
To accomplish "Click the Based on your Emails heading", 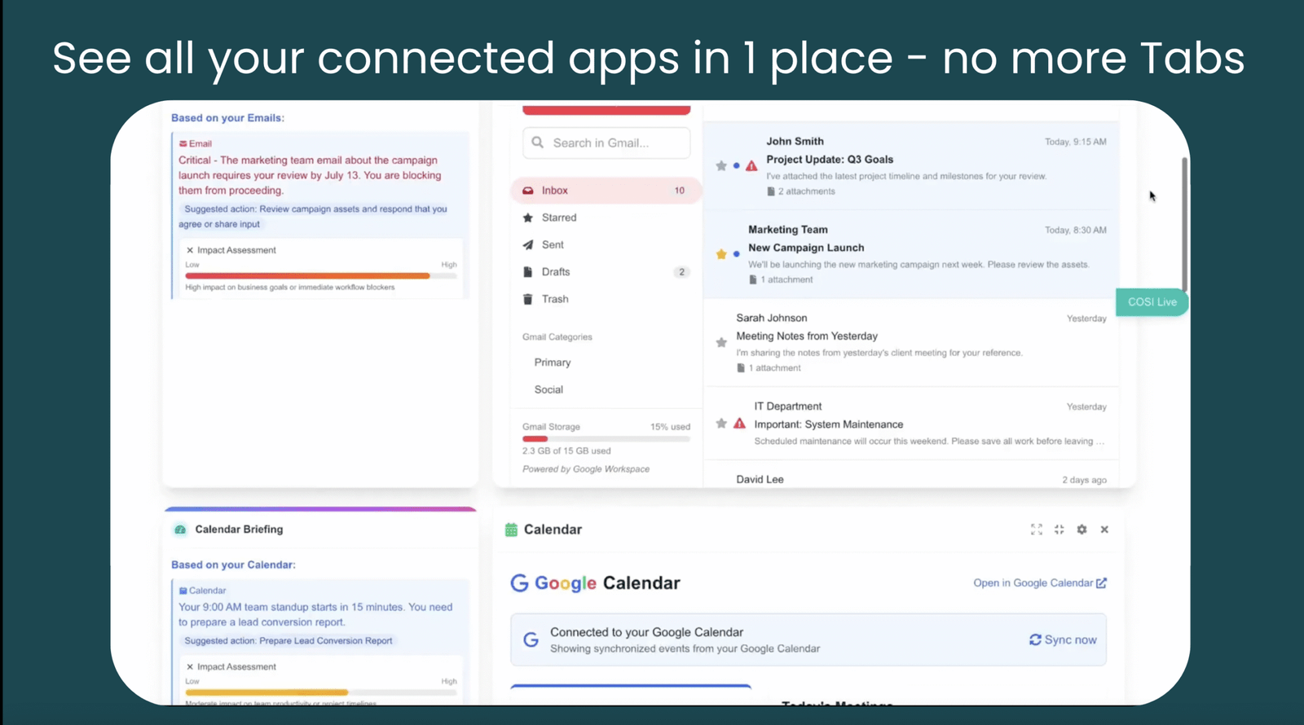I will tap(227, 118).
